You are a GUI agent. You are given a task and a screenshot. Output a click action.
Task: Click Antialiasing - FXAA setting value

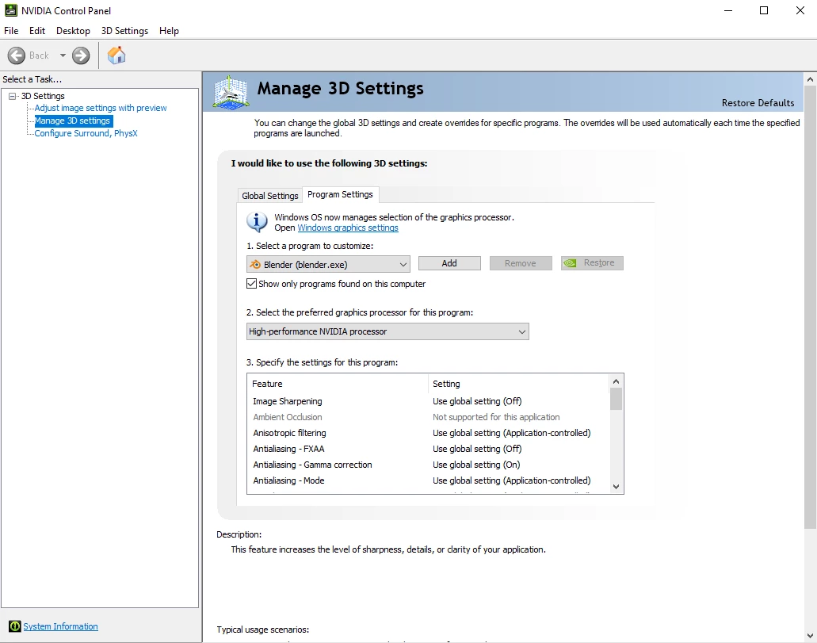[x=477, y=449]
